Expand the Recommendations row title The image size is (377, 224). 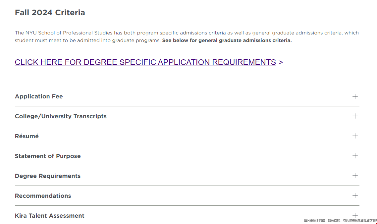(x=43, y=196)
